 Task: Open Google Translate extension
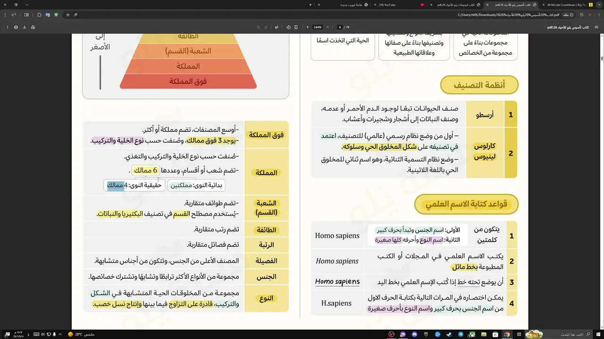[x=48, y=15]
